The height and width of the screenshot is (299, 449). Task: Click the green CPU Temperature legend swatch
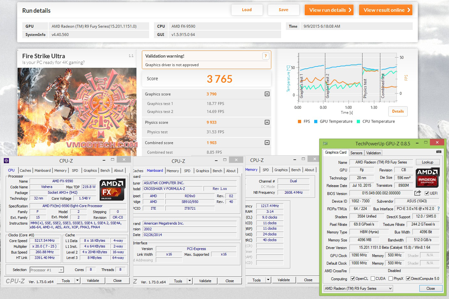pyautogui.click(x=358, y=122)
